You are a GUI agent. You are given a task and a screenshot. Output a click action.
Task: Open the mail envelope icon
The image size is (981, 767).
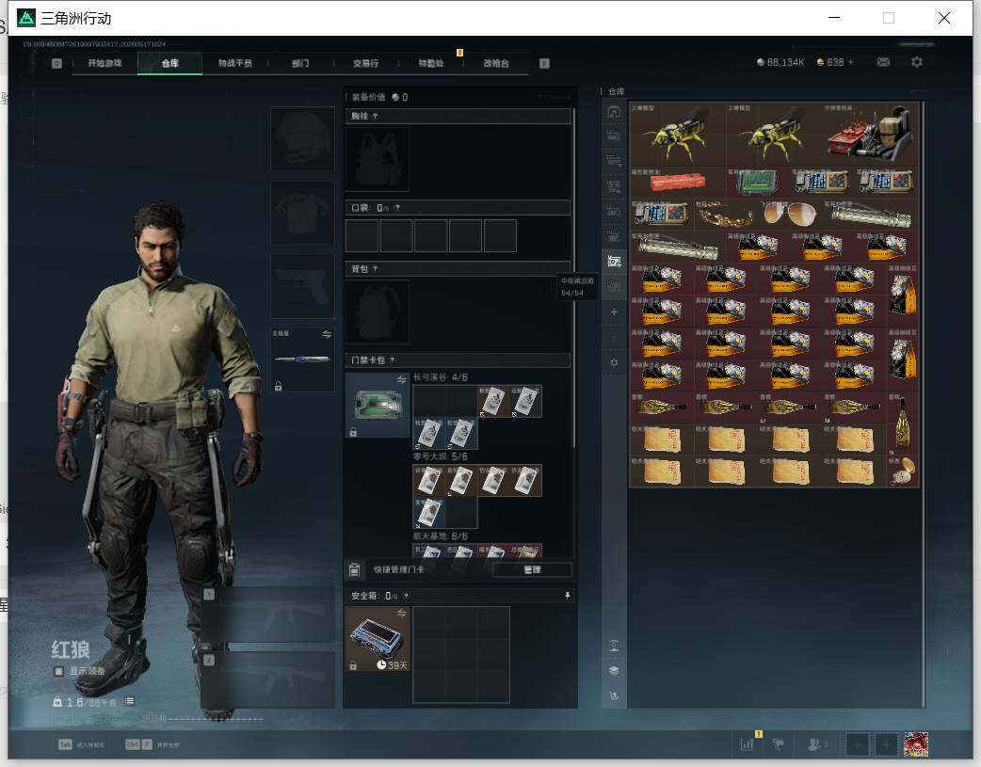[883, 62]
